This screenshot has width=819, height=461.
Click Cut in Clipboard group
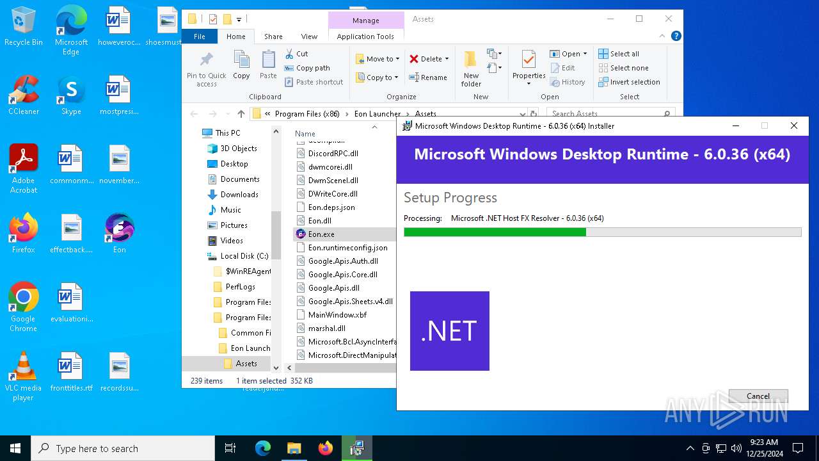(296, 54)
